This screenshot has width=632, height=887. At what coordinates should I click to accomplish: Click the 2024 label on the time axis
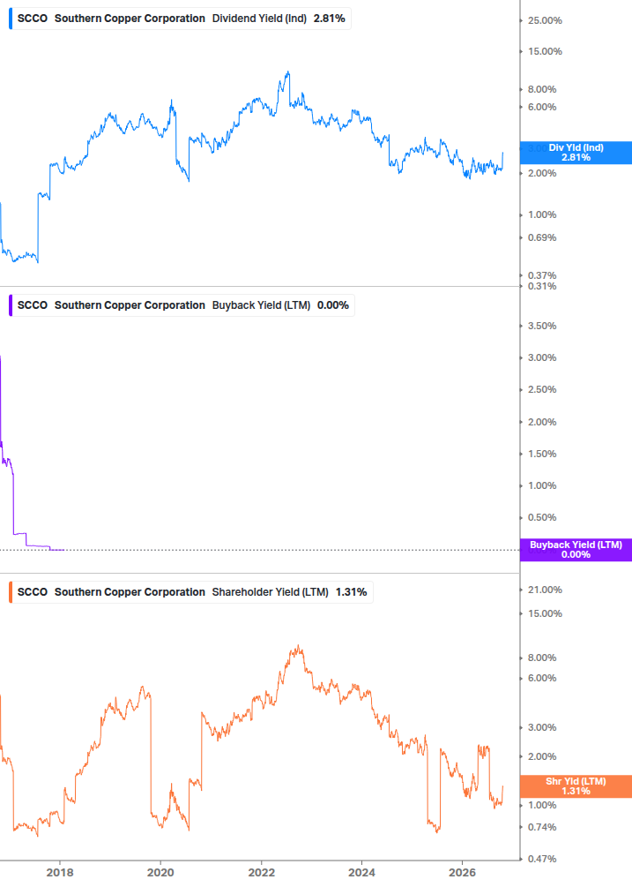point(361,873)
